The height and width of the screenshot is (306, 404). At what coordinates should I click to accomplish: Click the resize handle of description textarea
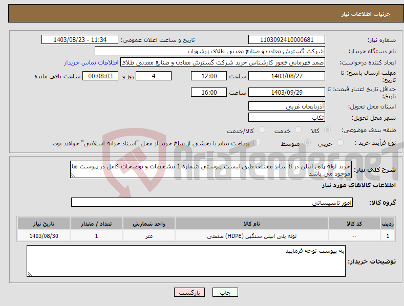[x=73, y=175]
